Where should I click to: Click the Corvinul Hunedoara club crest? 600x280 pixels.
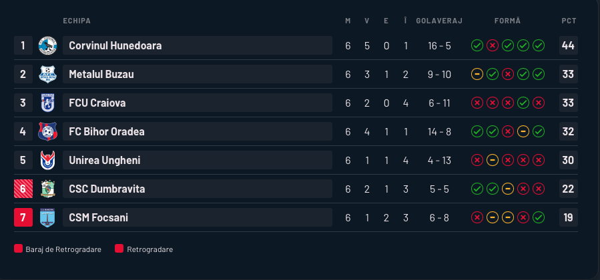click(47, 45)
